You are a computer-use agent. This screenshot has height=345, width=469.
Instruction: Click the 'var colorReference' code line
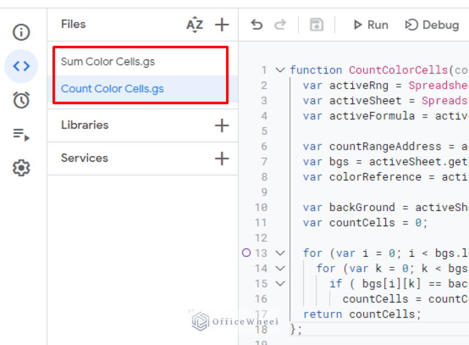tap(385, 177)
